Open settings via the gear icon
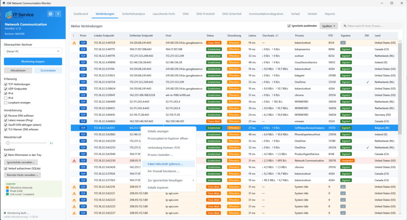The image size is (407, 220). tap(50, 14)
